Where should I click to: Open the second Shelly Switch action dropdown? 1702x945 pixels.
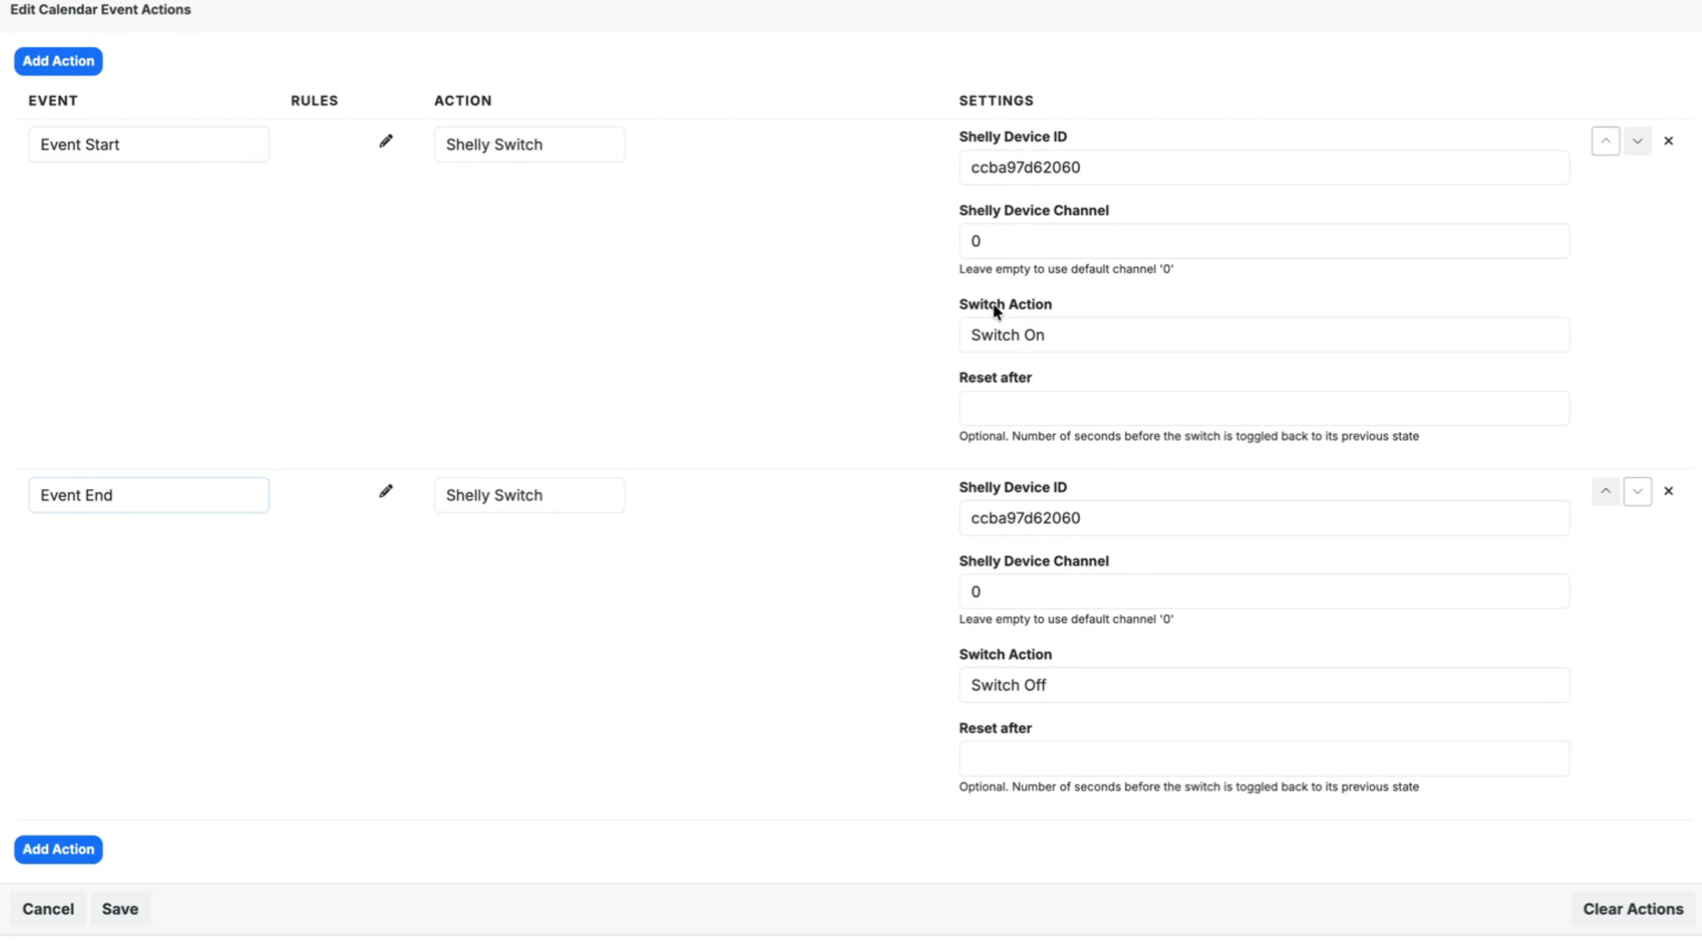pyautogui.click(x=529, y=495)
